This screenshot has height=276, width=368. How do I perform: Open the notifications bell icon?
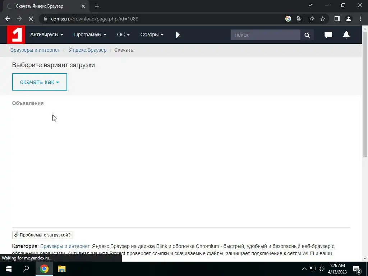click(x=346, y=35)
